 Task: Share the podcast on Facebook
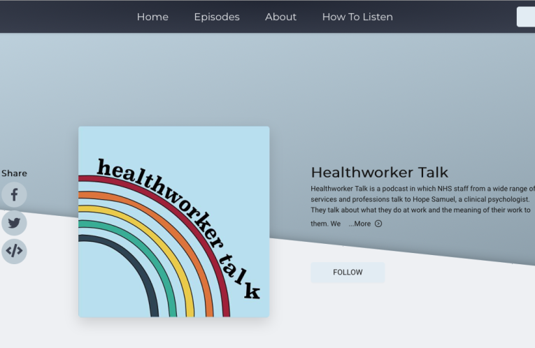pyautogui.click(x=14, y=195)
